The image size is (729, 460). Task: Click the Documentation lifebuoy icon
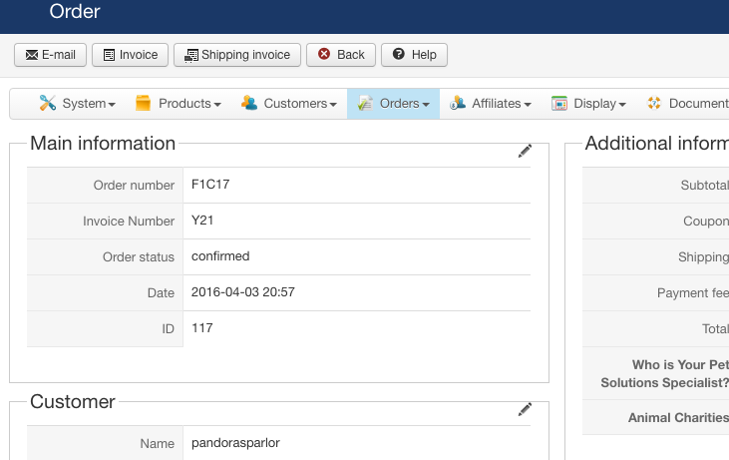click(x=655, y=104)
